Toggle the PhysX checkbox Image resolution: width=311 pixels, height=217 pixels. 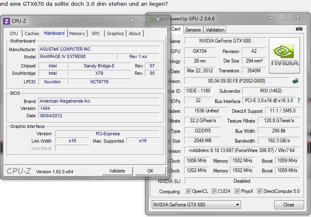pos(237,191)
